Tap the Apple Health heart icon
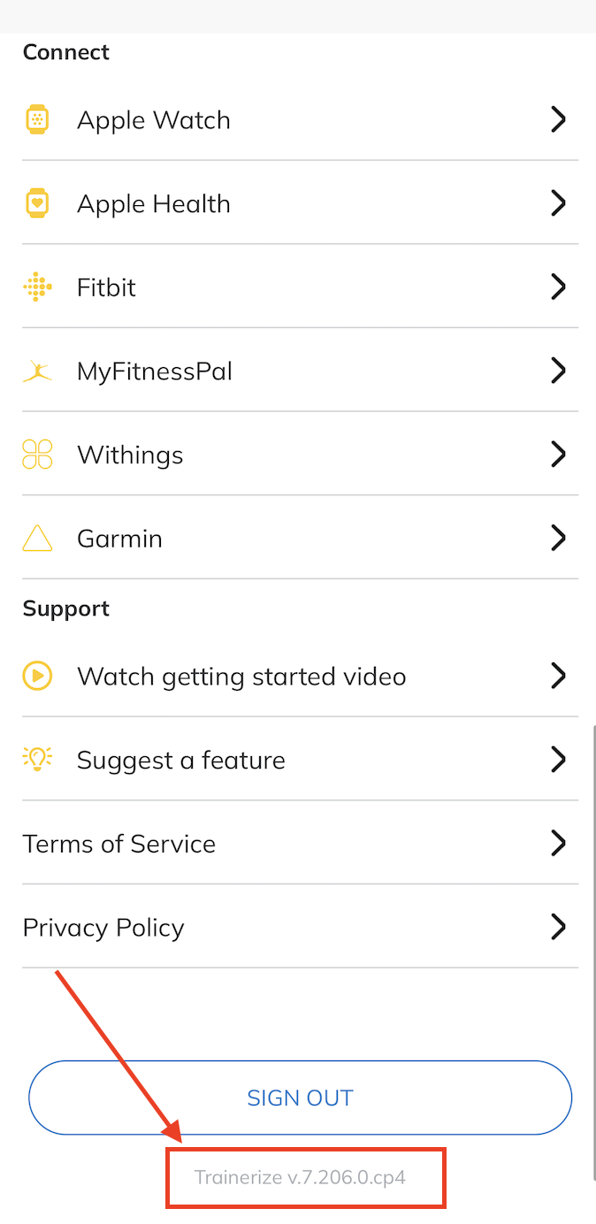596x1224 pixels. pos(37,203)
